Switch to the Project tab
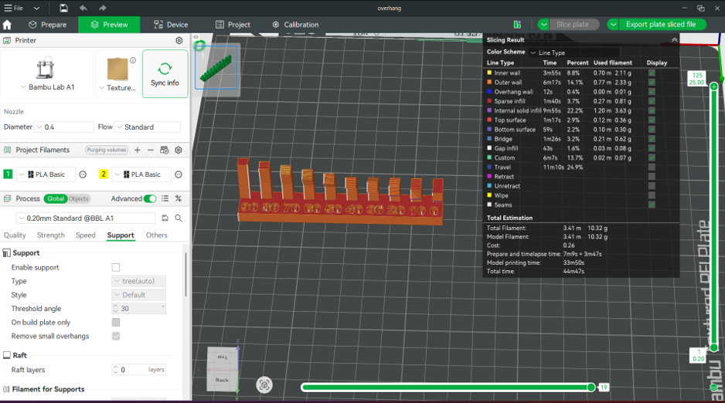 [x=233, y=25]
